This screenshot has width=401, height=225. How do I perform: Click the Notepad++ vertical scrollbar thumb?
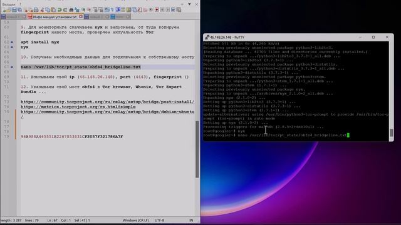197,149
